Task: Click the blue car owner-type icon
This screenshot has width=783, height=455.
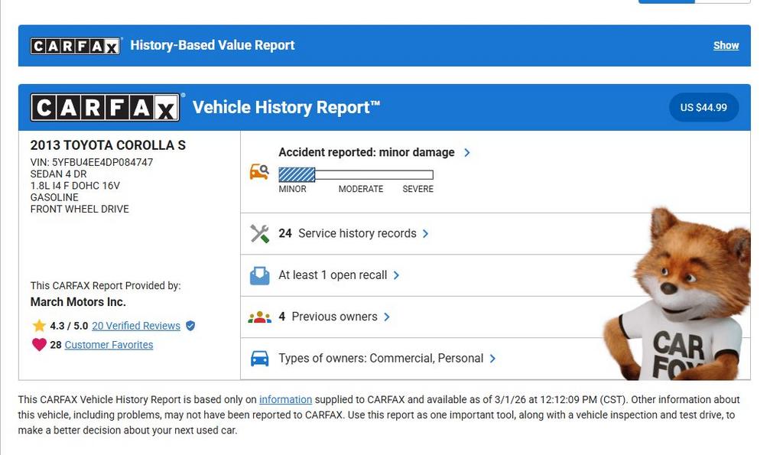Action: click(x=259, y=358)
